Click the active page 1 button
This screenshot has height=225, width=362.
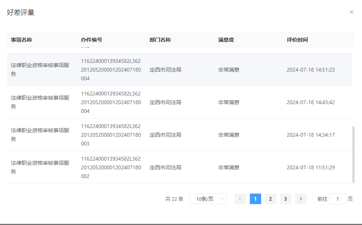[255, 198]
